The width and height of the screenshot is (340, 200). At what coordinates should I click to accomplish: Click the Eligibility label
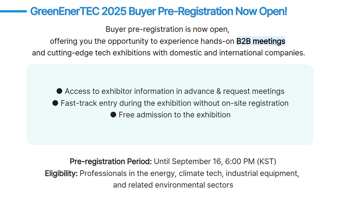coord(61,173)
